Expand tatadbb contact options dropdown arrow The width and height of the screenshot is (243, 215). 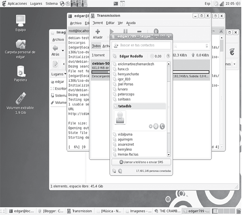[x=150, y=127]
